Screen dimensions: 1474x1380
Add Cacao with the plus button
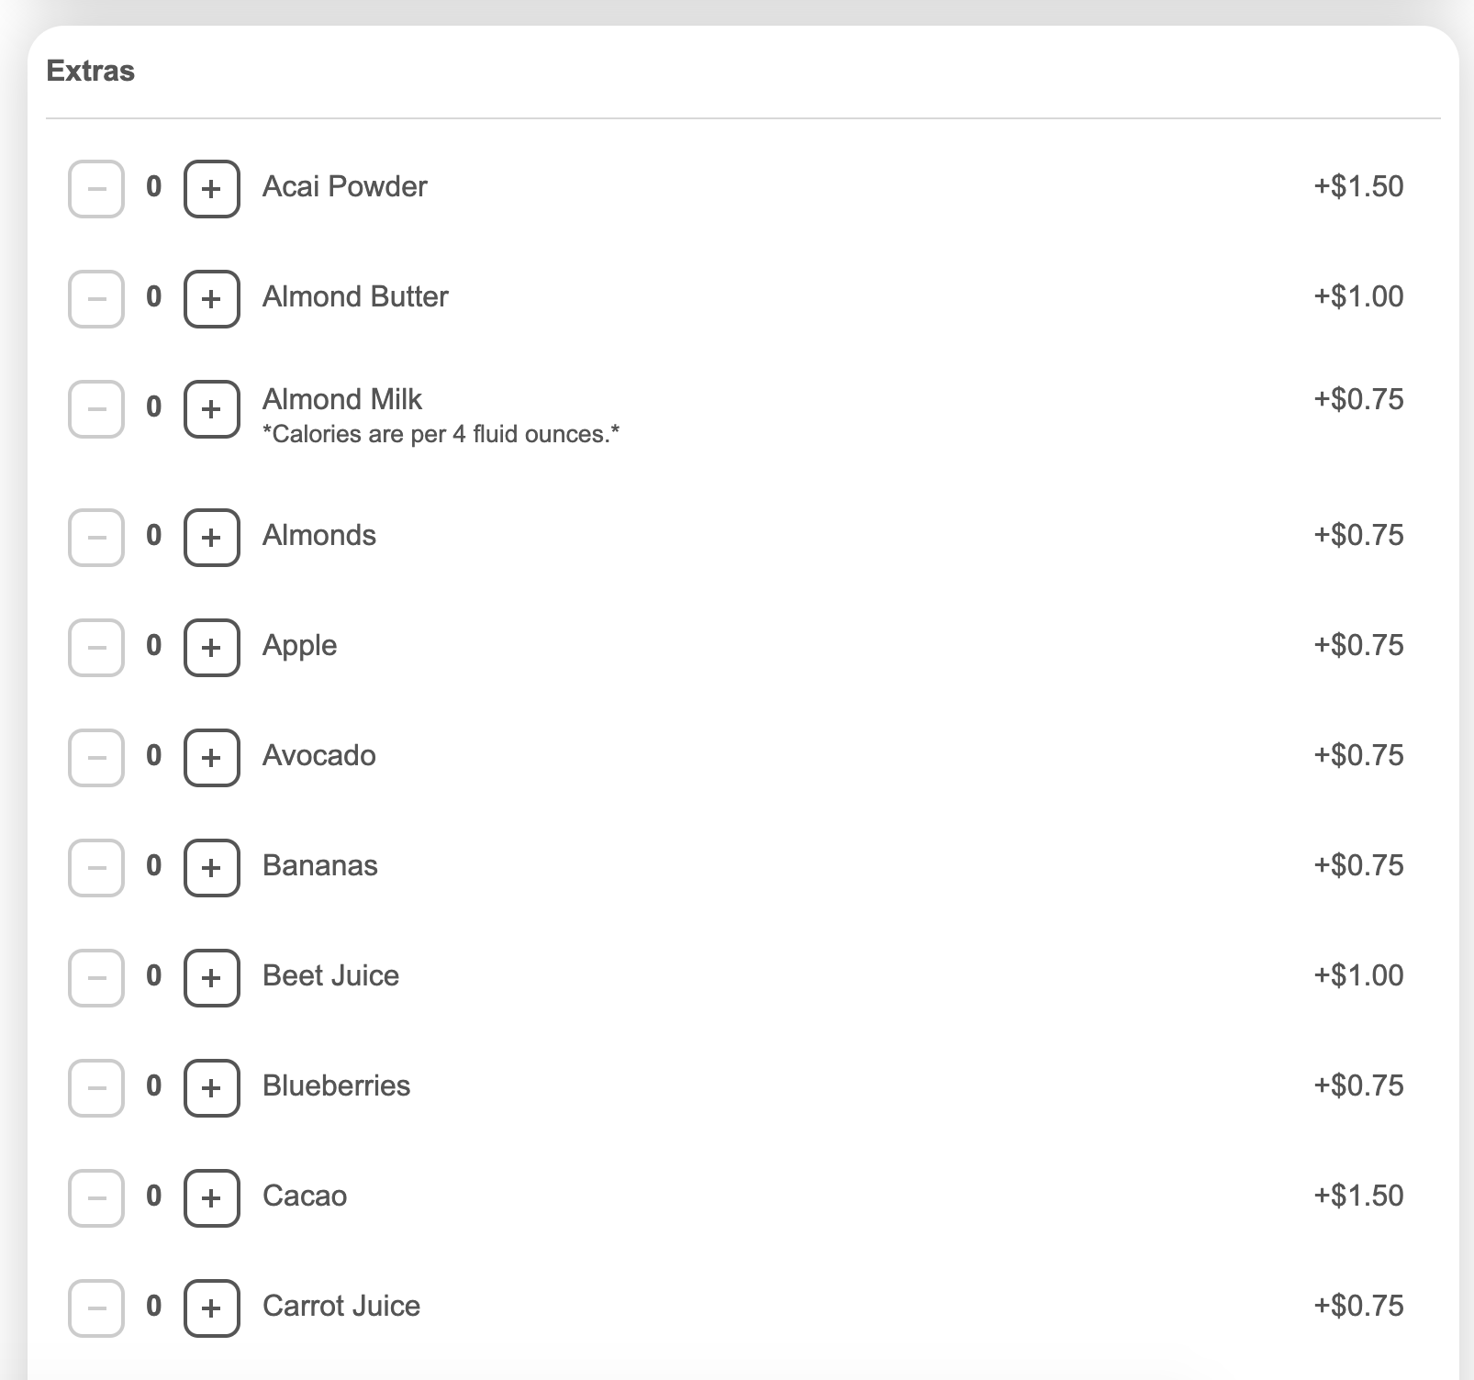click(212, 1198)
